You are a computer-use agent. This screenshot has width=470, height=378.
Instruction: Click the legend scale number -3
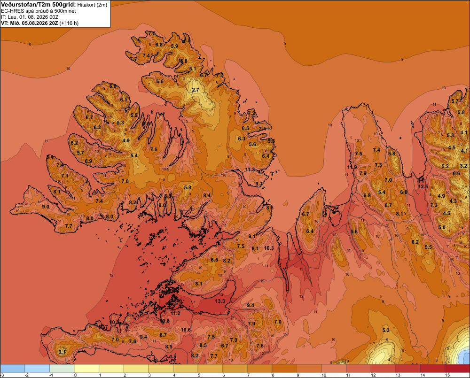[2, 375]
